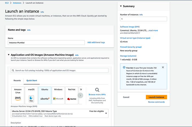This screenshot has width=192, height=127.
Task: Click the Launch instance button
Action: [x=156, y=97]
